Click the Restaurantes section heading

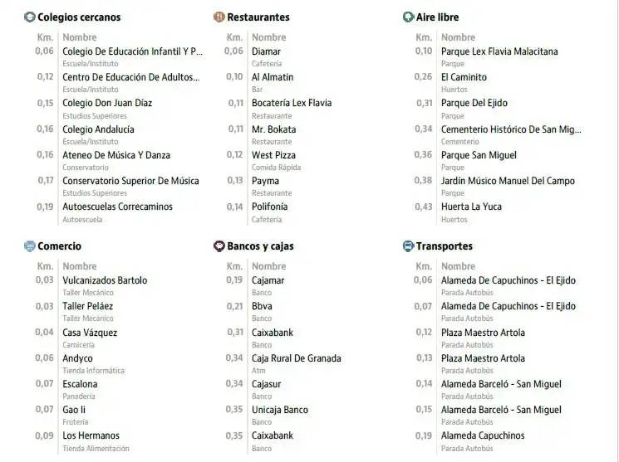[x=258, y=17]
